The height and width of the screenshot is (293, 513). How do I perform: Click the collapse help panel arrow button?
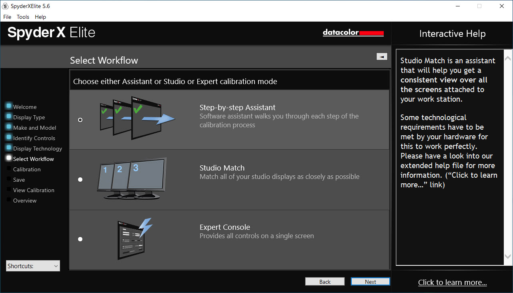(x=382, y=57)
